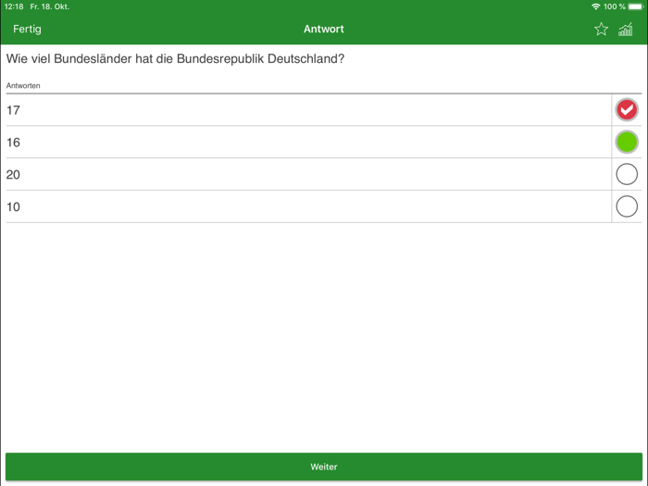Screen dimensions: 648x486
Task: Select the radio button for answer 17
Action: 627,109
